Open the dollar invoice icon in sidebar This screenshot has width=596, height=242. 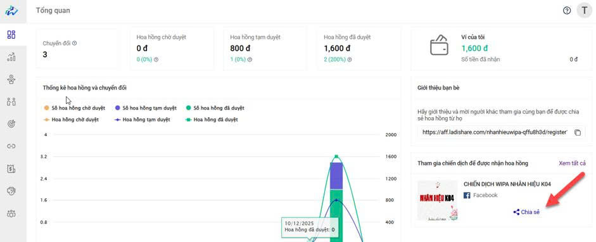click(x=11, y=169)
